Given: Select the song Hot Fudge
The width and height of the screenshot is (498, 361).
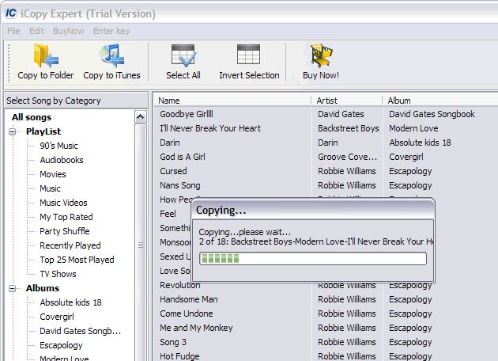Looking at the screenshot, I should (179, 356).
